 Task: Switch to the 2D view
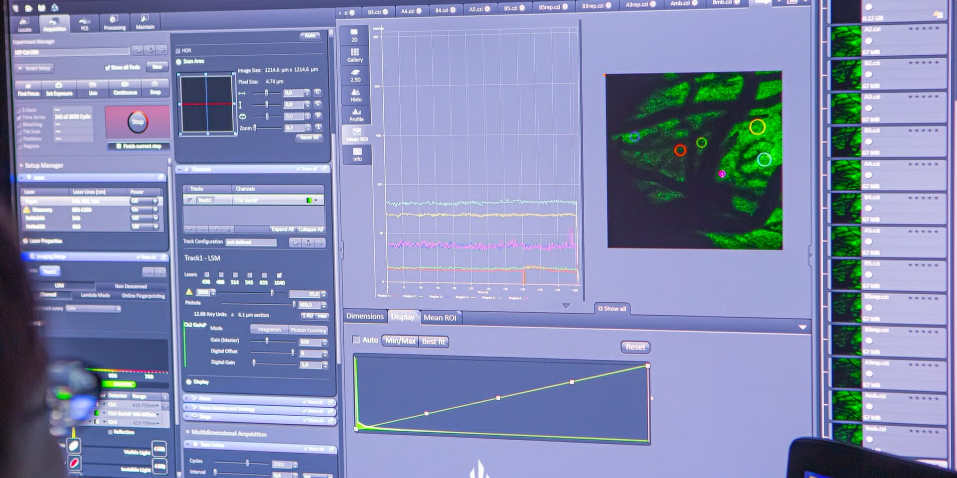[x=354, y=35]
